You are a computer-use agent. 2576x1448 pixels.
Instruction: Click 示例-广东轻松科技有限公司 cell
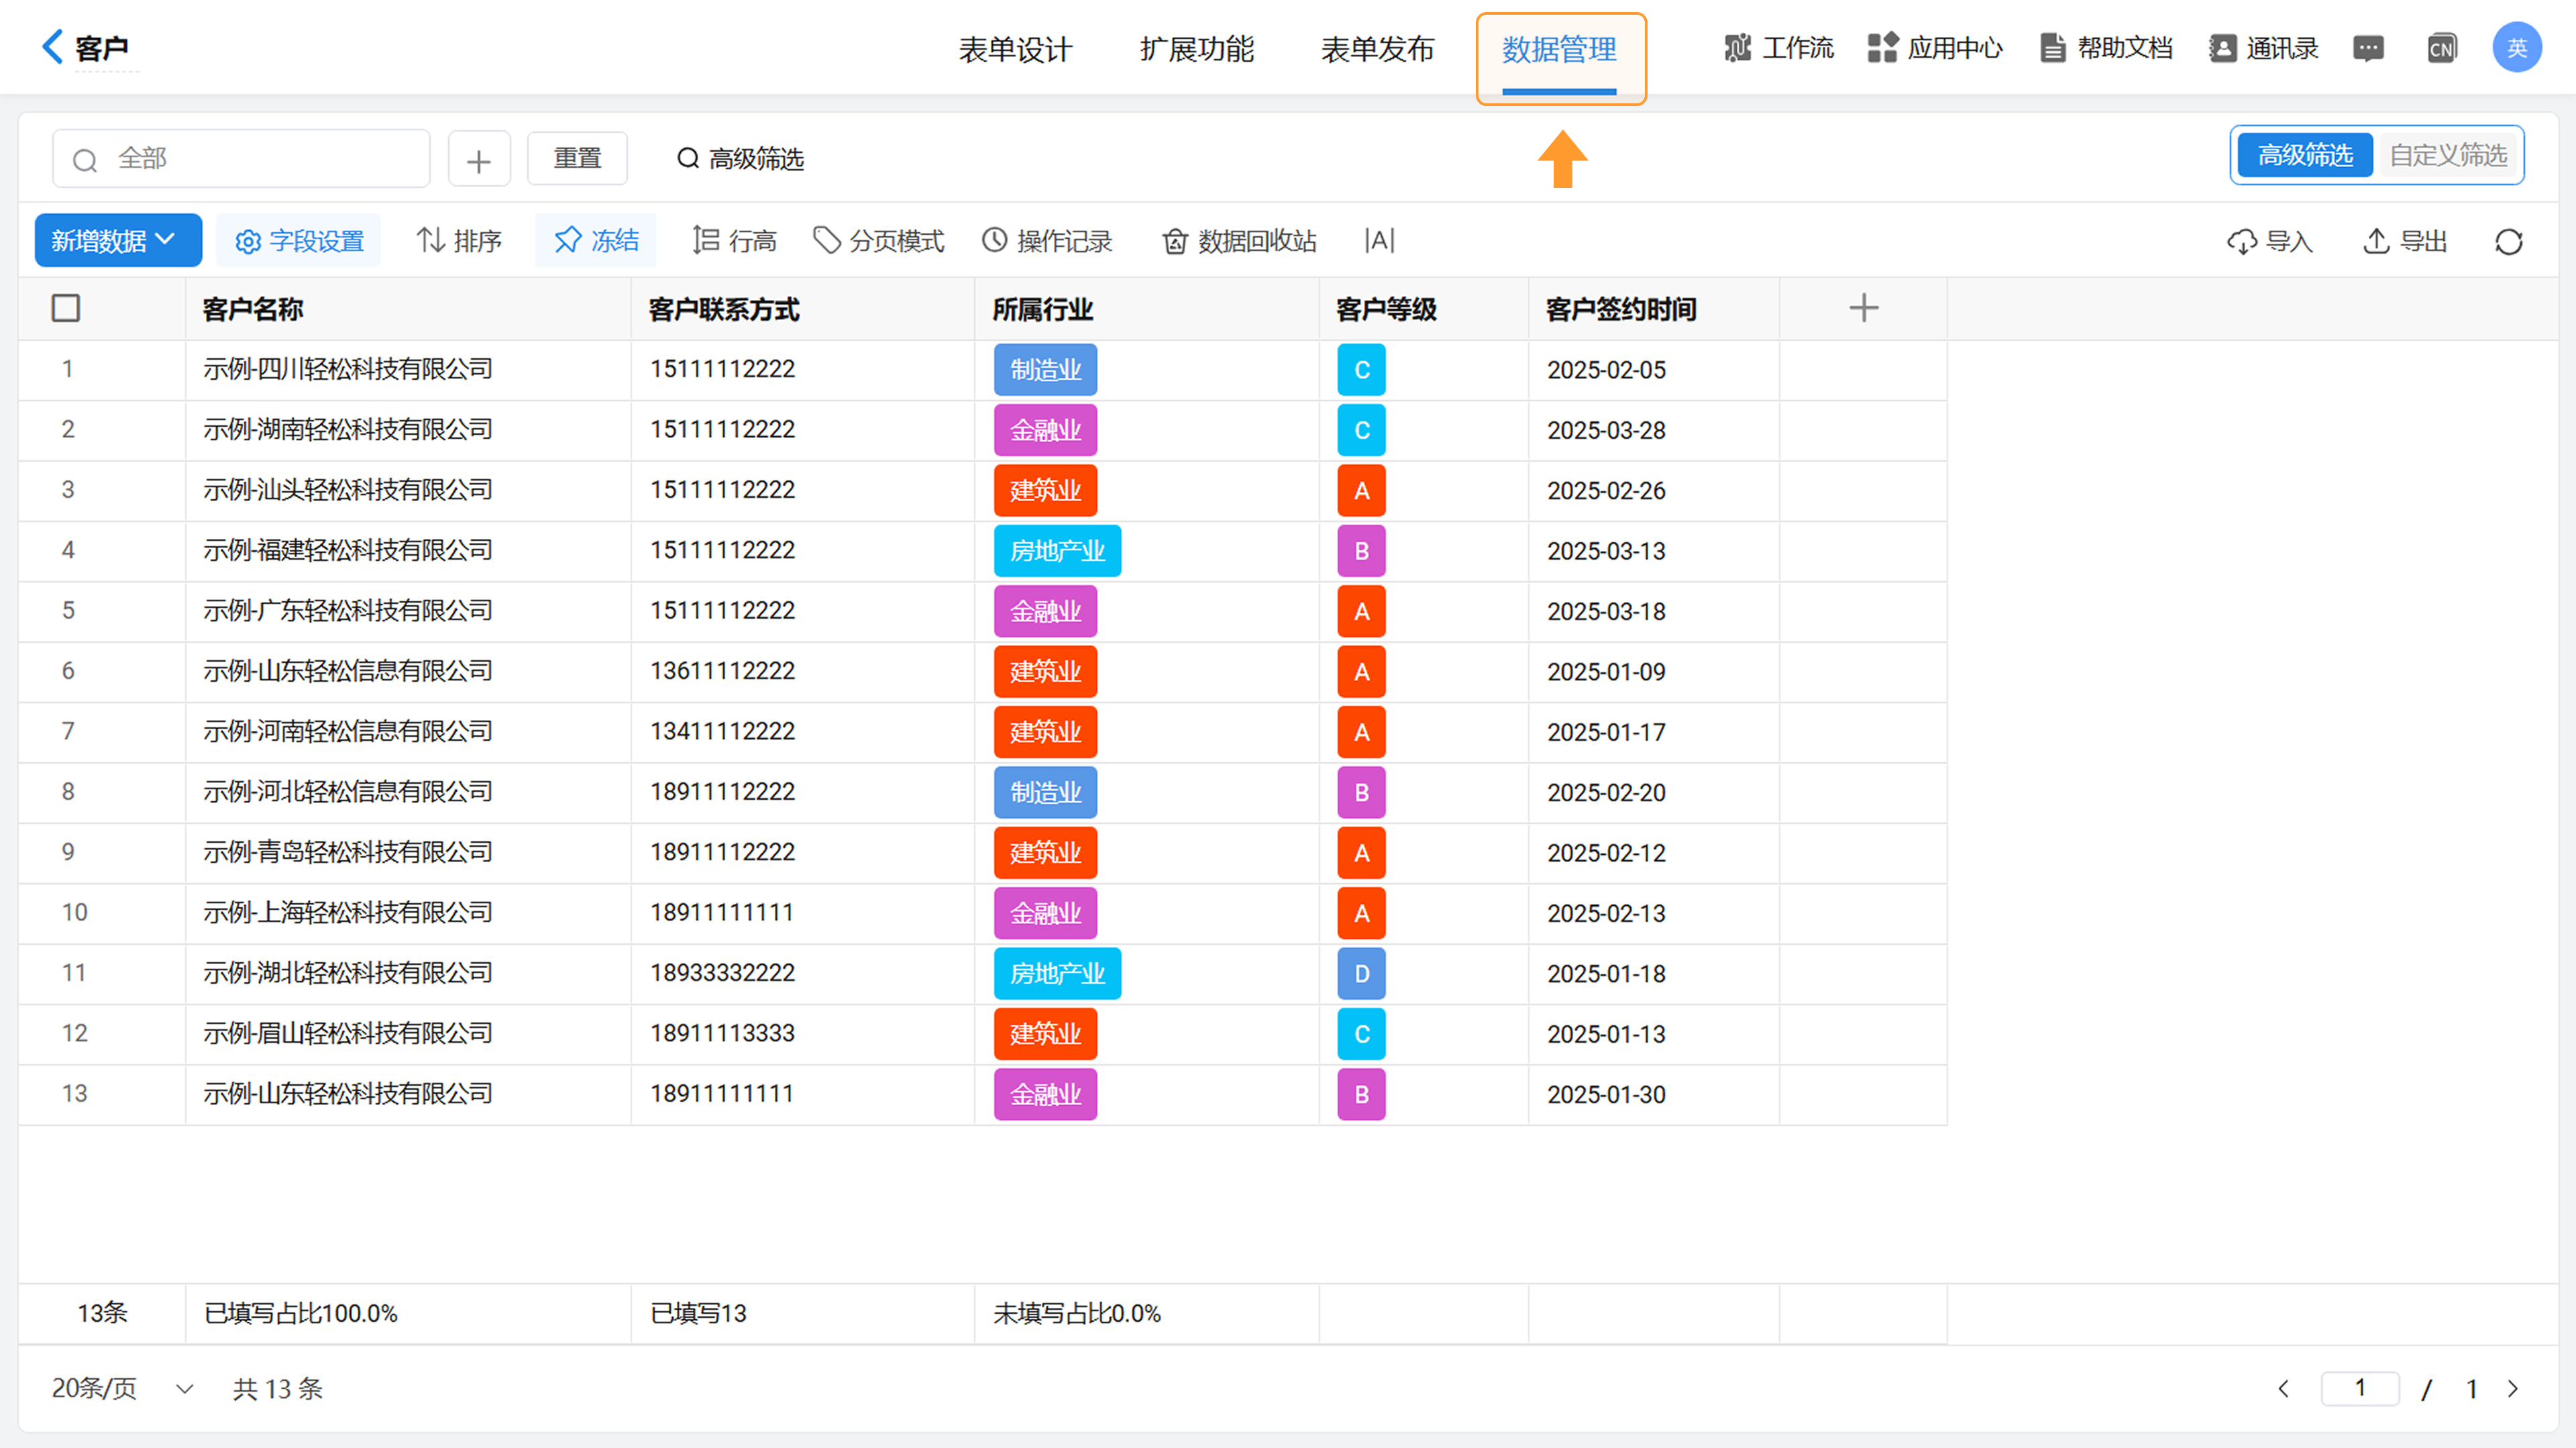[x=348, y=611]
